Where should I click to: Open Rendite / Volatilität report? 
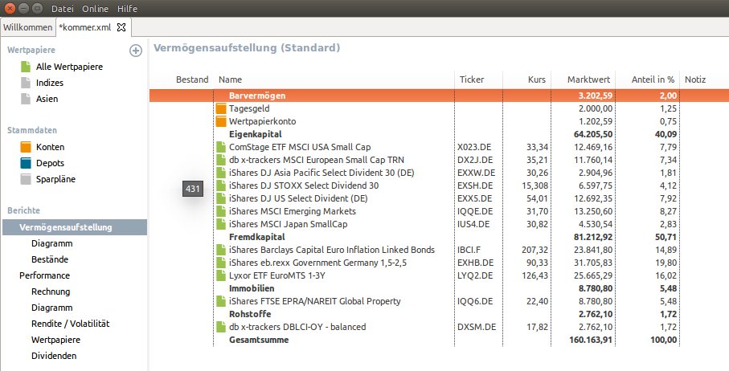[70, 324]
